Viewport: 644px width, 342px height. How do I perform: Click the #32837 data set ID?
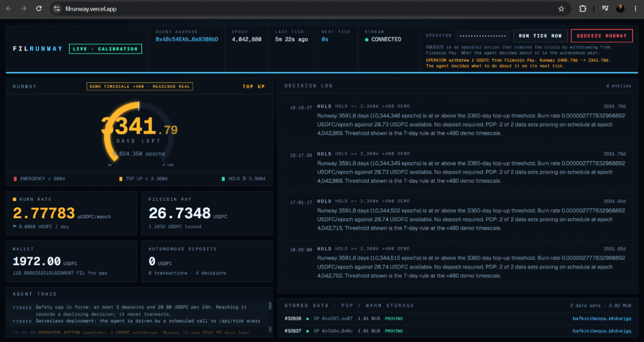[293, 331]
